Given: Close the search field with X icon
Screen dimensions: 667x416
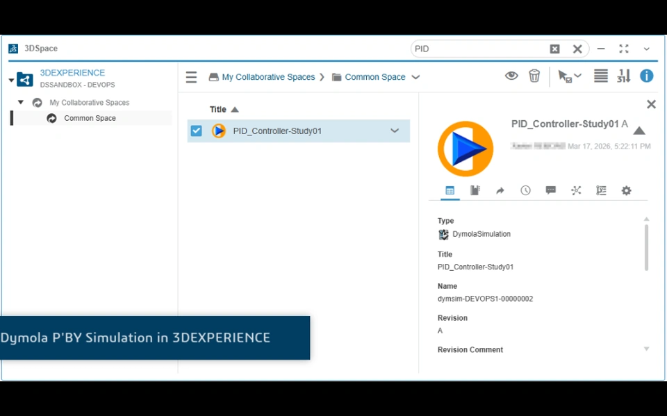Looking at the screenshot, I should pyautogui.click(x=577, y=49).
